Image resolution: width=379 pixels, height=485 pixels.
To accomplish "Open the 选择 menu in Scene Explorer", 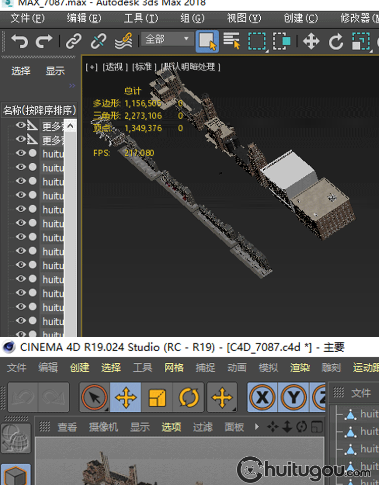I will click(x=21, y=71).
